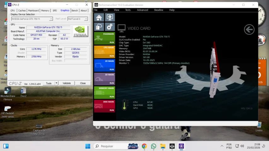Open the Edit menu in PerformanceTest
269x151 pixels.
click(x=106, y=10)
